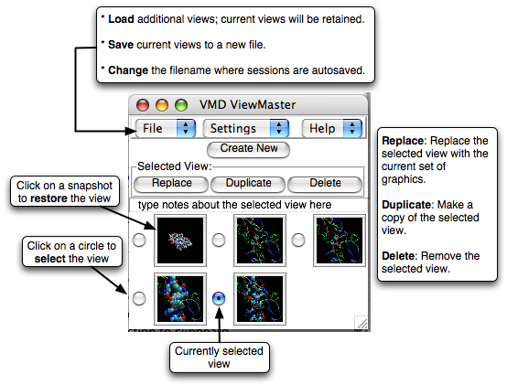Restore the view from the second top-row snapshot
The image size is (507, 385).
tap(260, 241)
